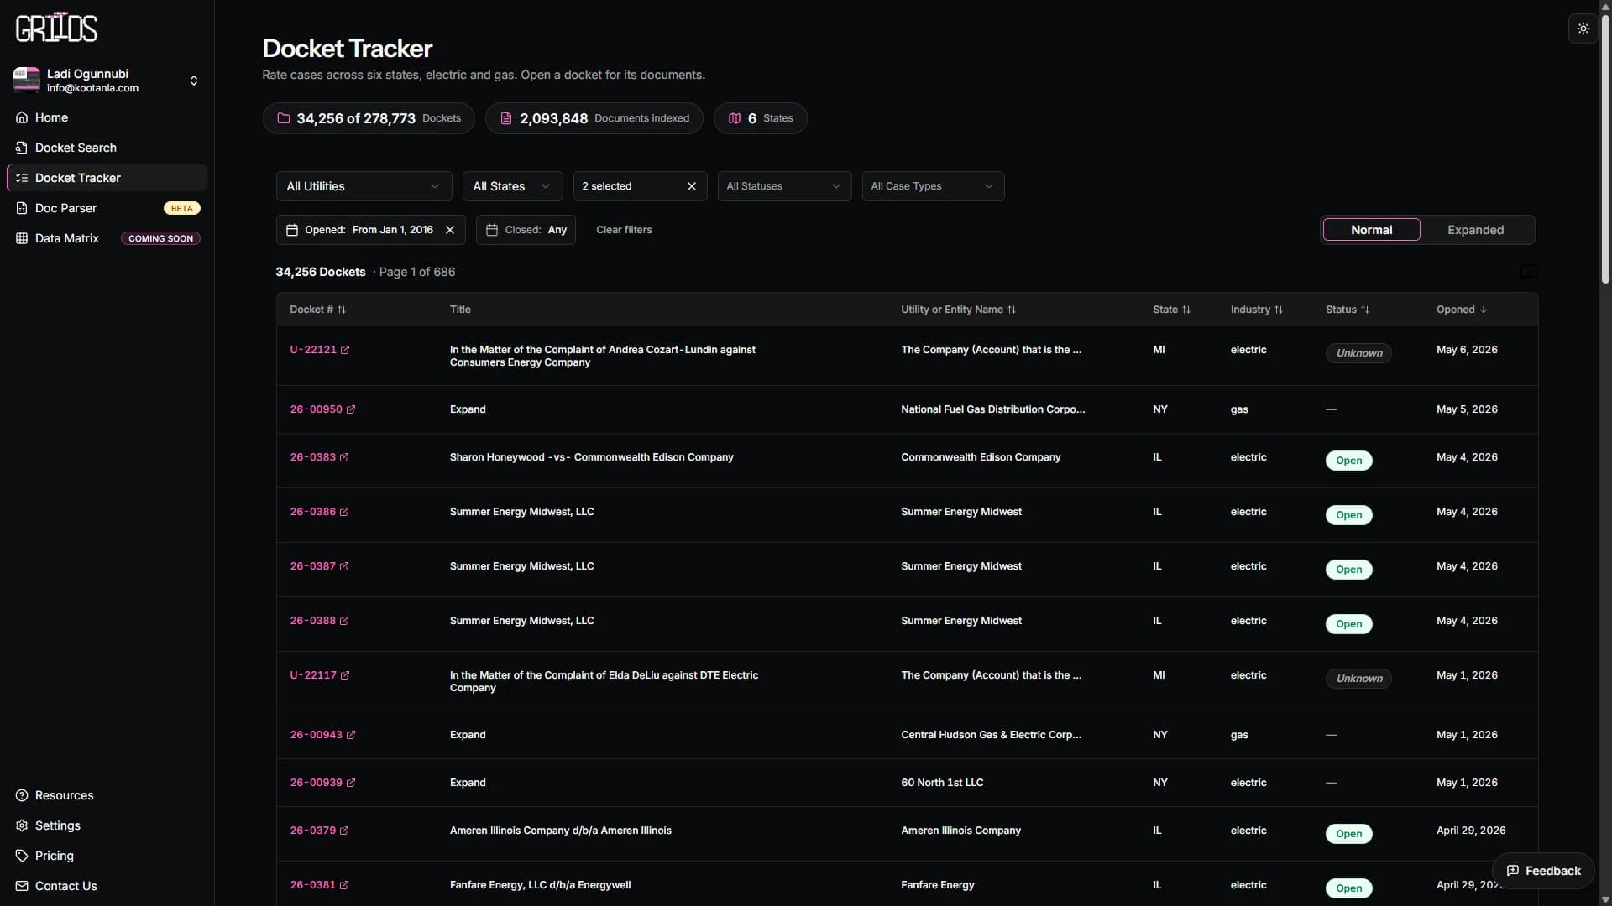Open Contact Us in the sidebar

click(x=107, y=886)
